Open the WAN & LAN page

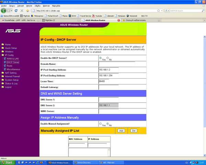coord(12,59)
